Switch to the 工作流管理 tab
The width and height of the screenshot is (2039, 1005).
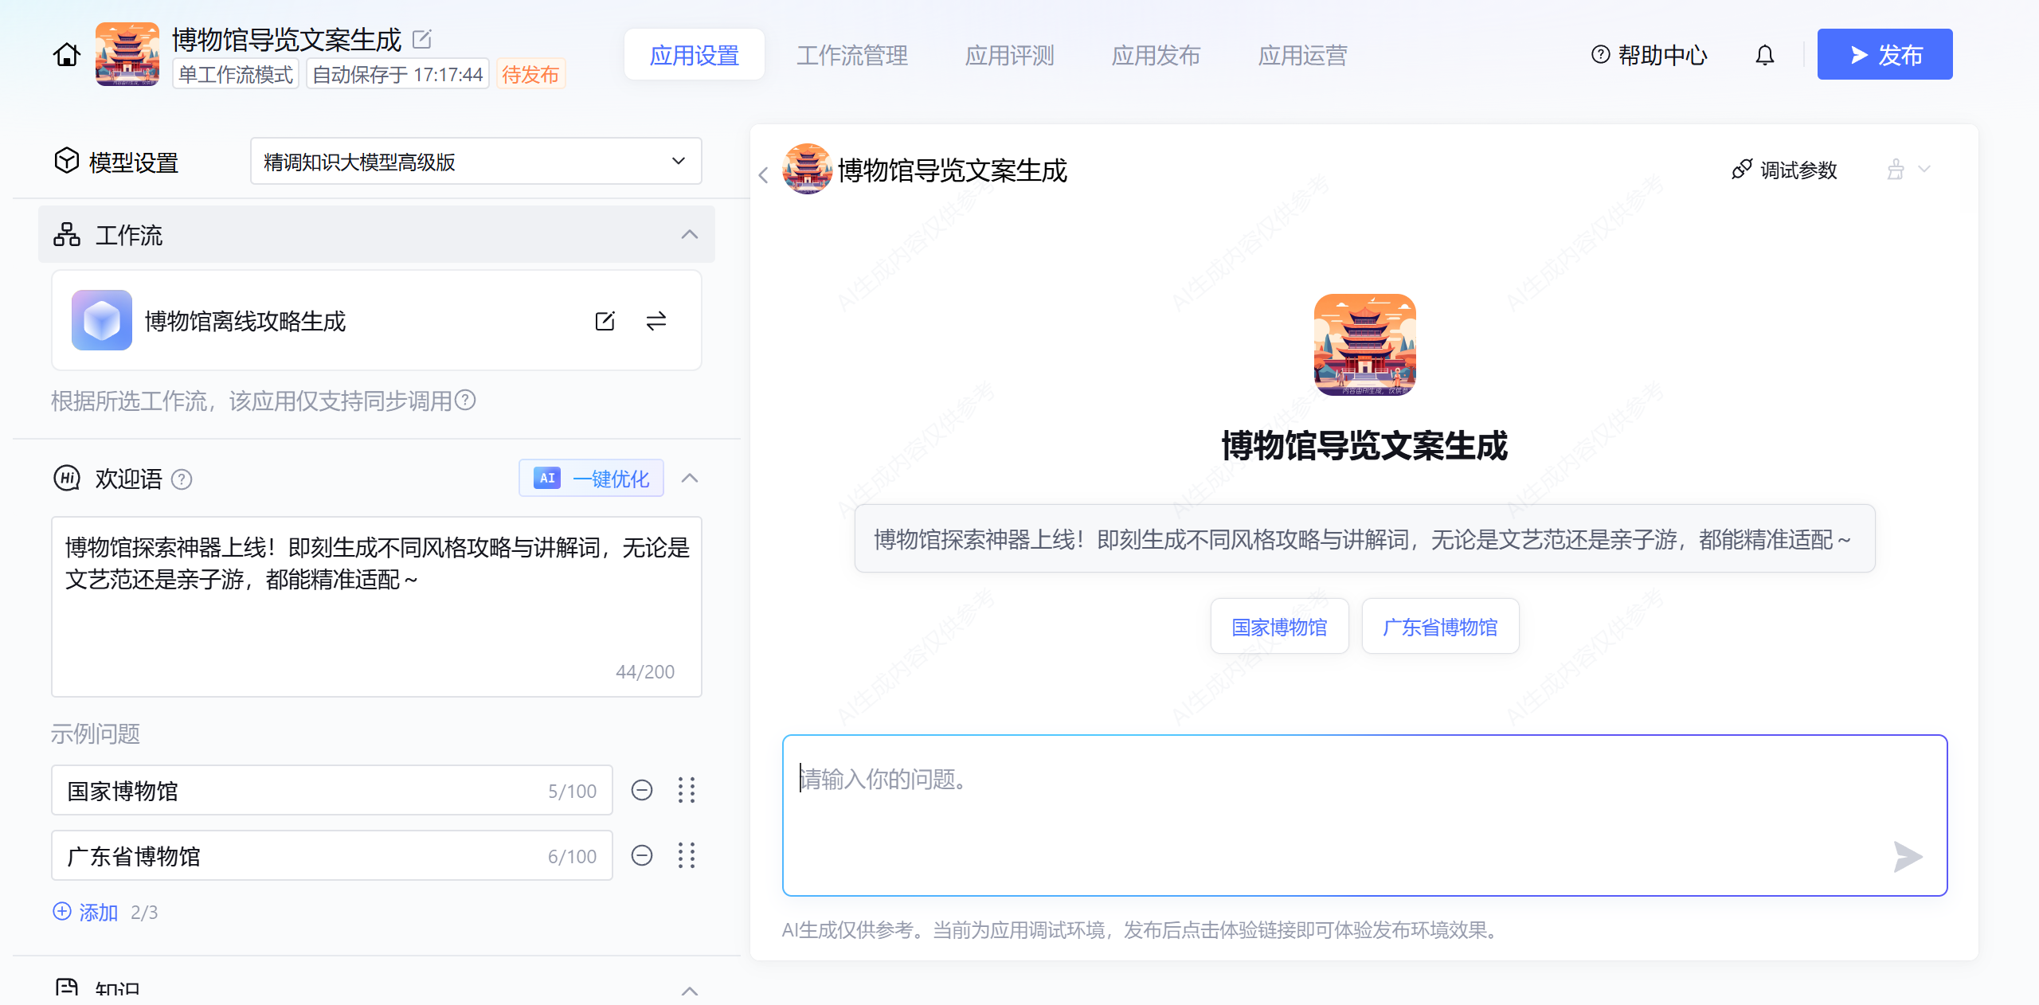(851, 55)
